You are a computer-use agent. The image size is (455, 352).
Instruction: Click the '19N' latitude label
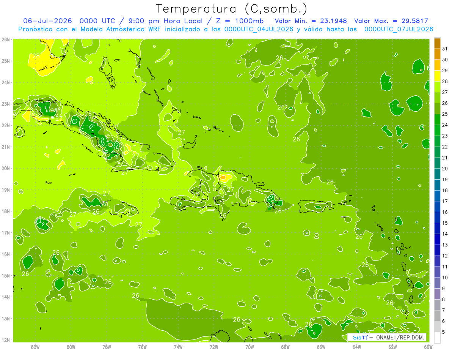click(x=6, y=189)
